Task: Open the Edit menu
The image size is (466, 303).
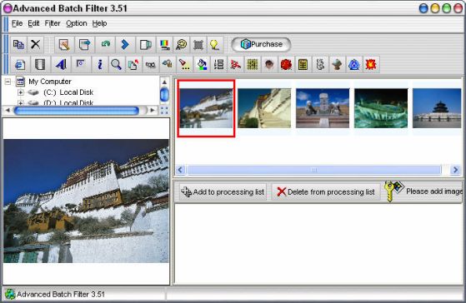Action: (33, 23)
